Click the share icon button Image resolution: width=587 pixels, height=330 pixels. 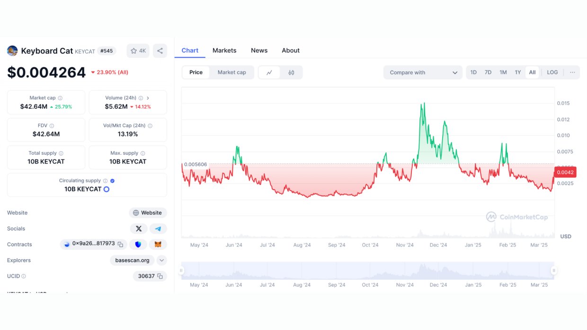pyautogui.click(x=160, y=51)
